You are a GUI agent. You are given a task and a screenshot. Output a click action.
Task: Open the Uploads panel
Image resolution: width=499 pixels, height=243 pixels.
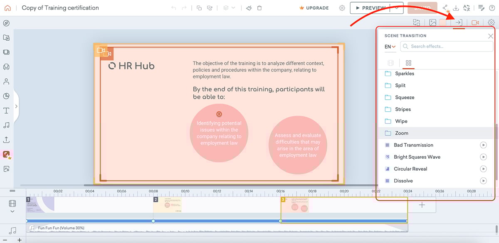(6, 140)
